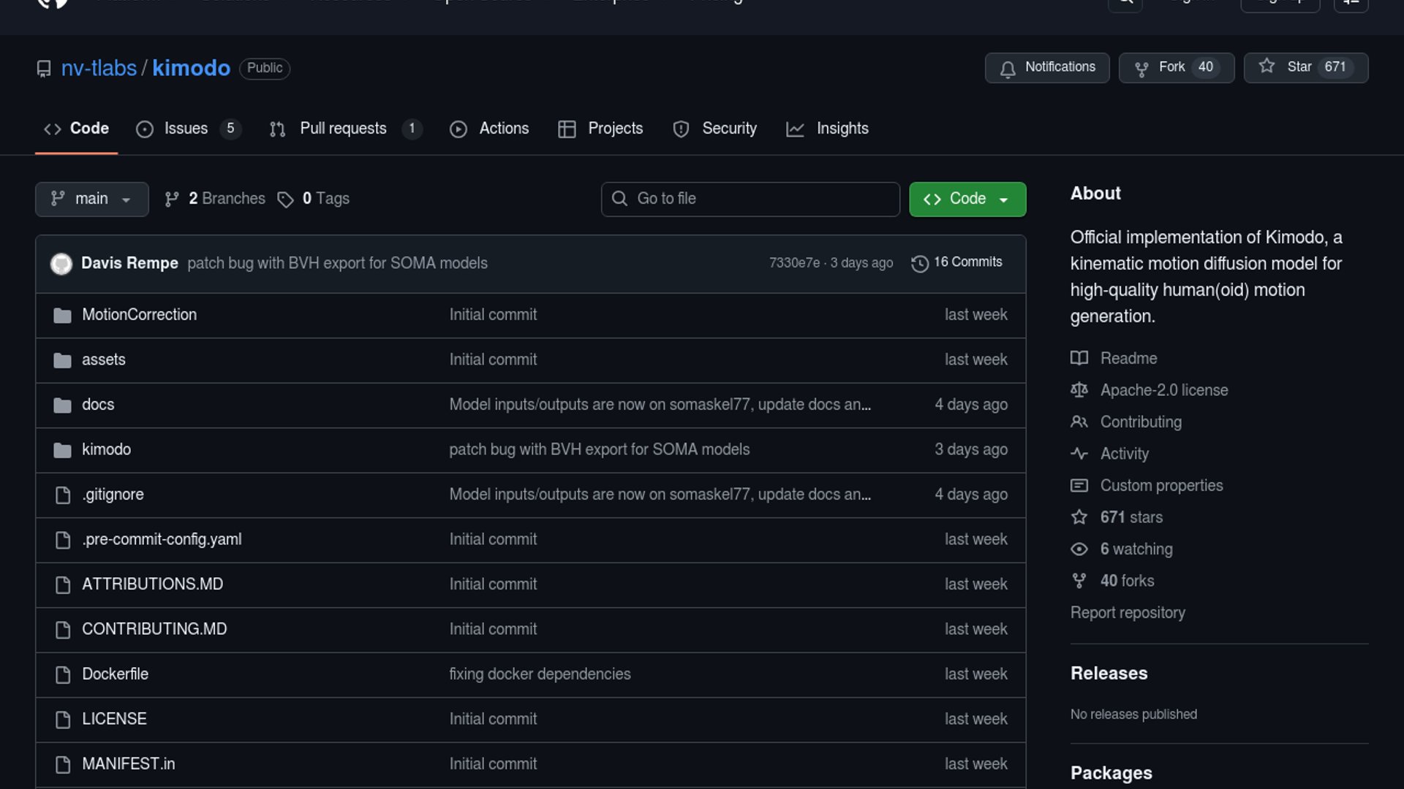Expand the green Code dropdown
The width and height of the screenshot is (1404, 789).
click(x=967, y=199)
